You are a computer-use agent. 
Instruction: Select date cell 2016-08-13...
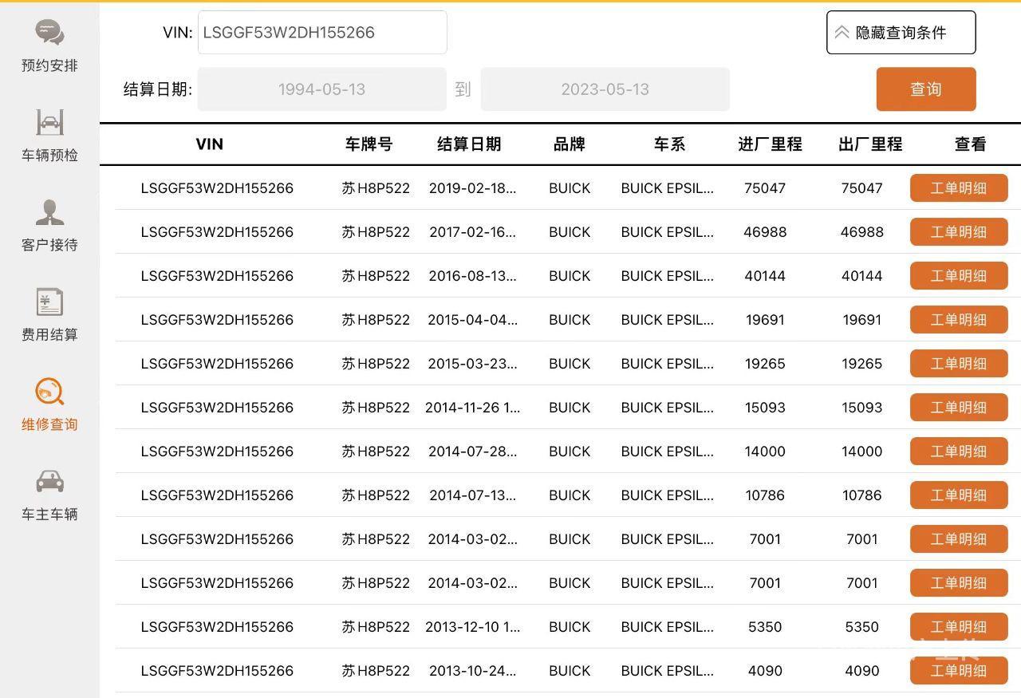click(473, 276)
